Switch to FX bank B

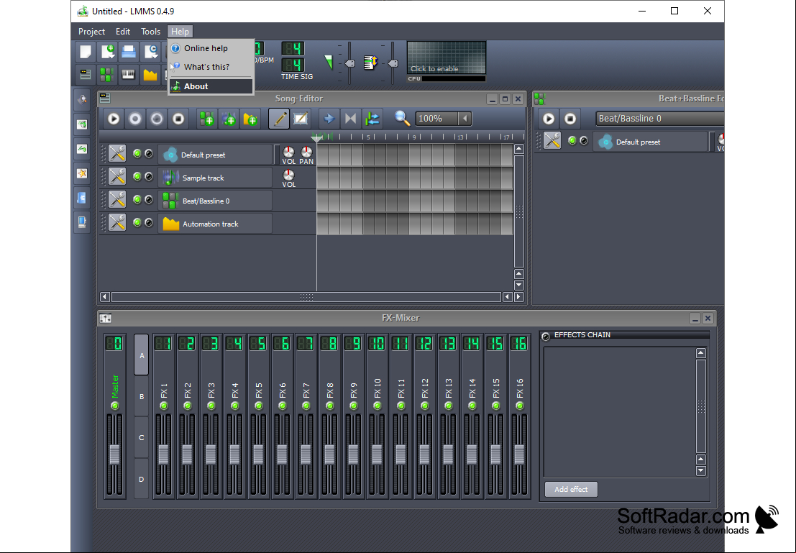[x=142, y=397]
